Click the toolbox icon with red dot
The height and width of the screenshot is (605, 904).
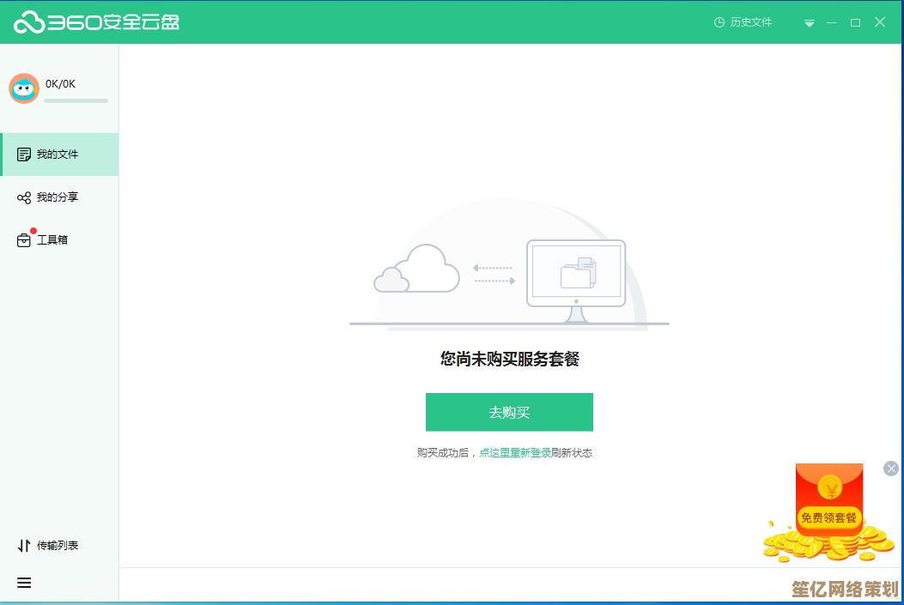(24, 240)
